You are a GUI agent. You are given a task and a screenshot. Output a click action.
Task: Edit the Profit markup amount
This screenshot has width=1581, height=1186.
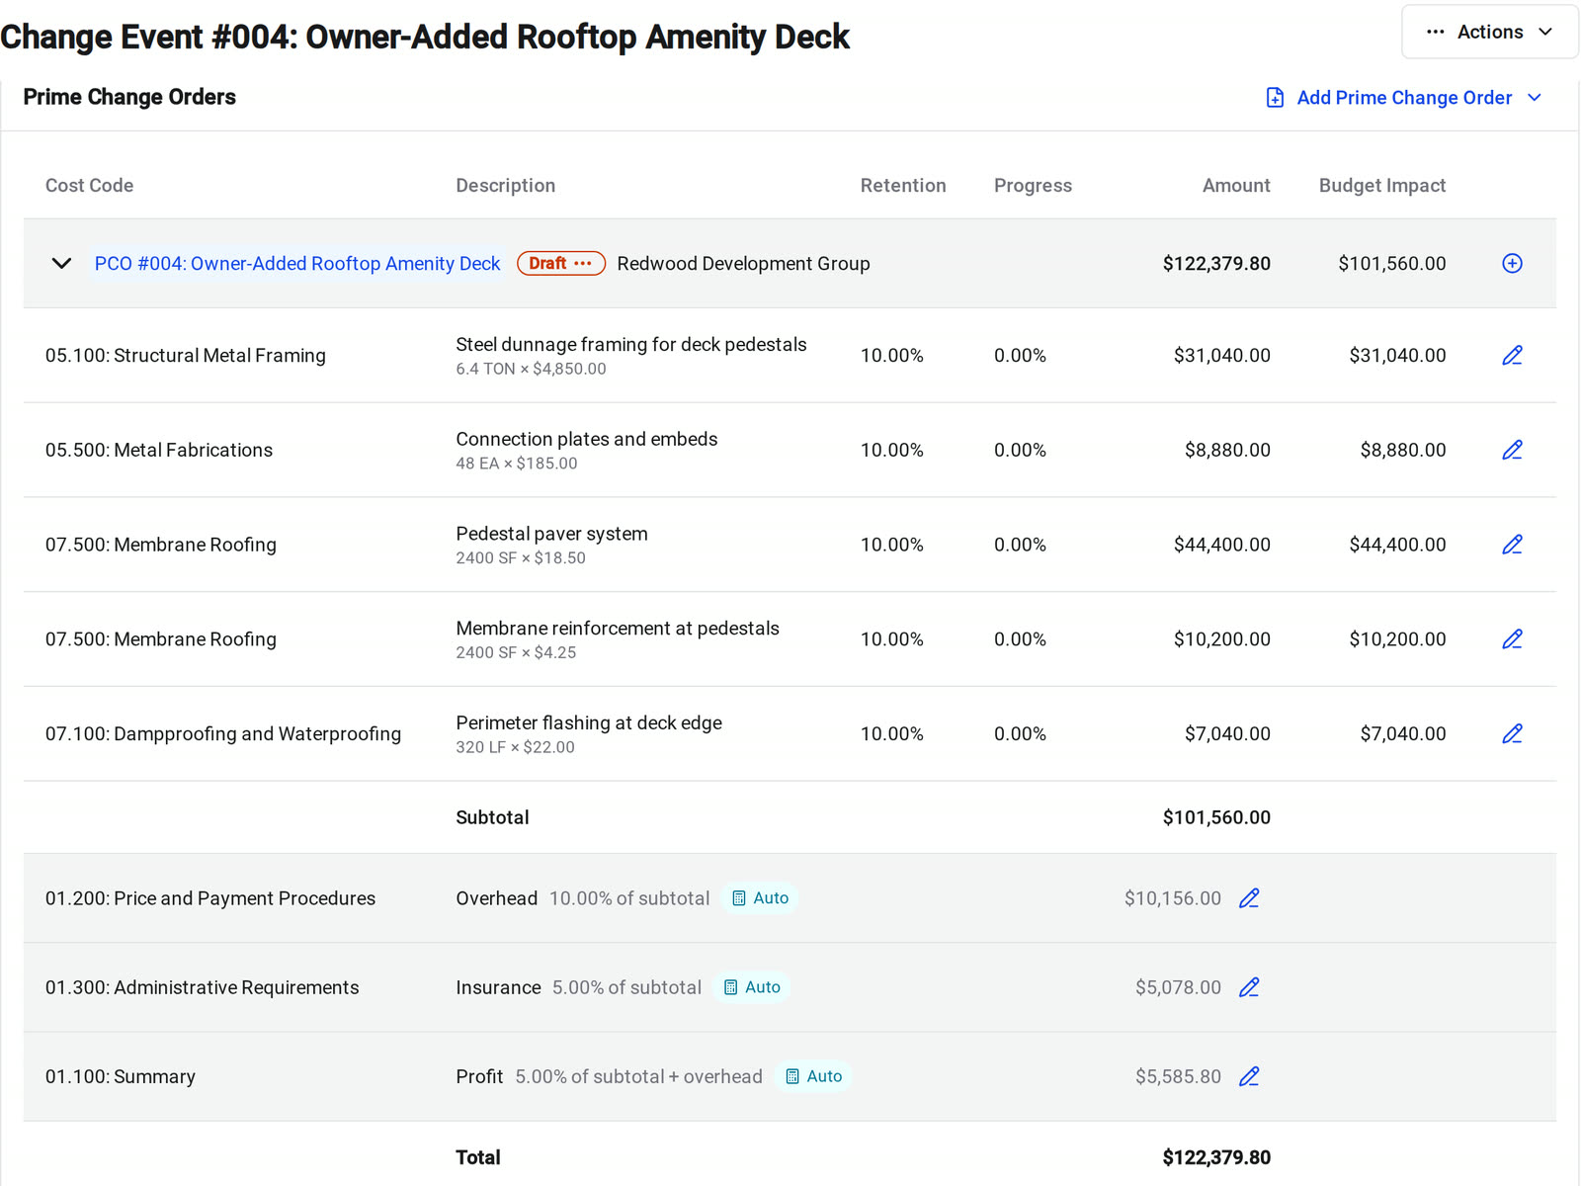[x=1249, y=1076]
